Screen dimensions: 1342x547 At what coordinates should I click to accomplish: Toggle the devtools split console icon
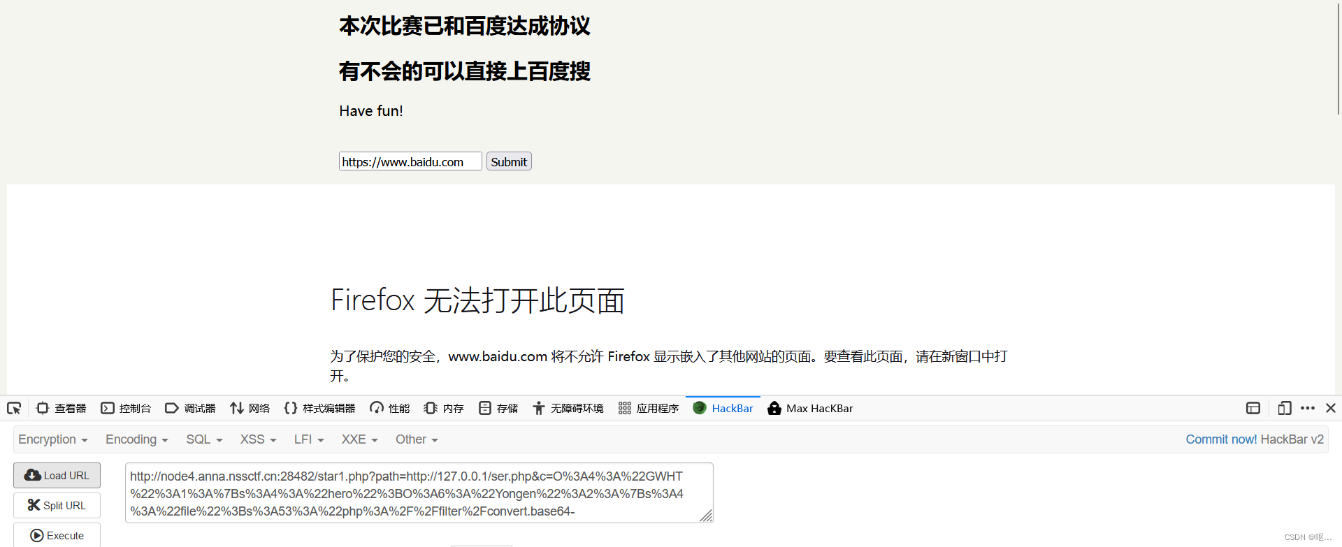(1253, 408)
